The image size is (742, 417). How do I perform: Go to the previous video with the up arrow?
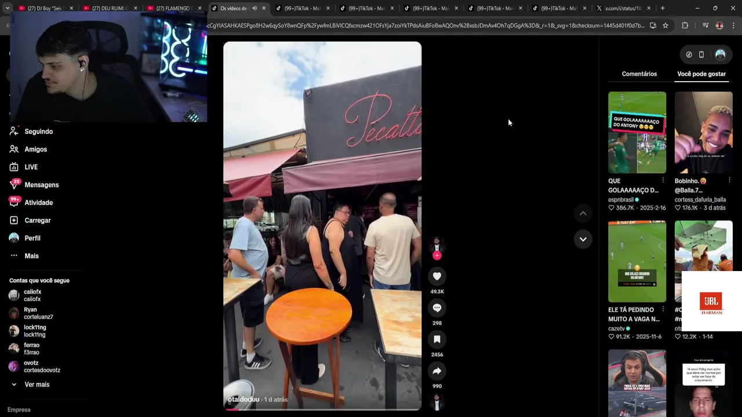(x=583, y=214)
